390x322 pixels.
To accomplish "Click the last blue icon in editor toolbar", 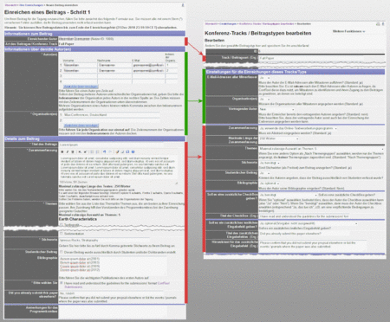I will pyautogui.click(x=133, y=151).
